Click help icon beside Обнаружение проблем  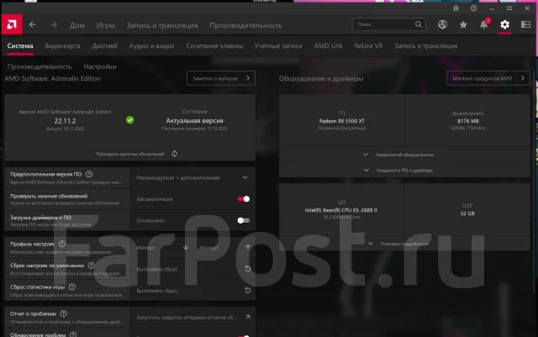pos(73,334)
